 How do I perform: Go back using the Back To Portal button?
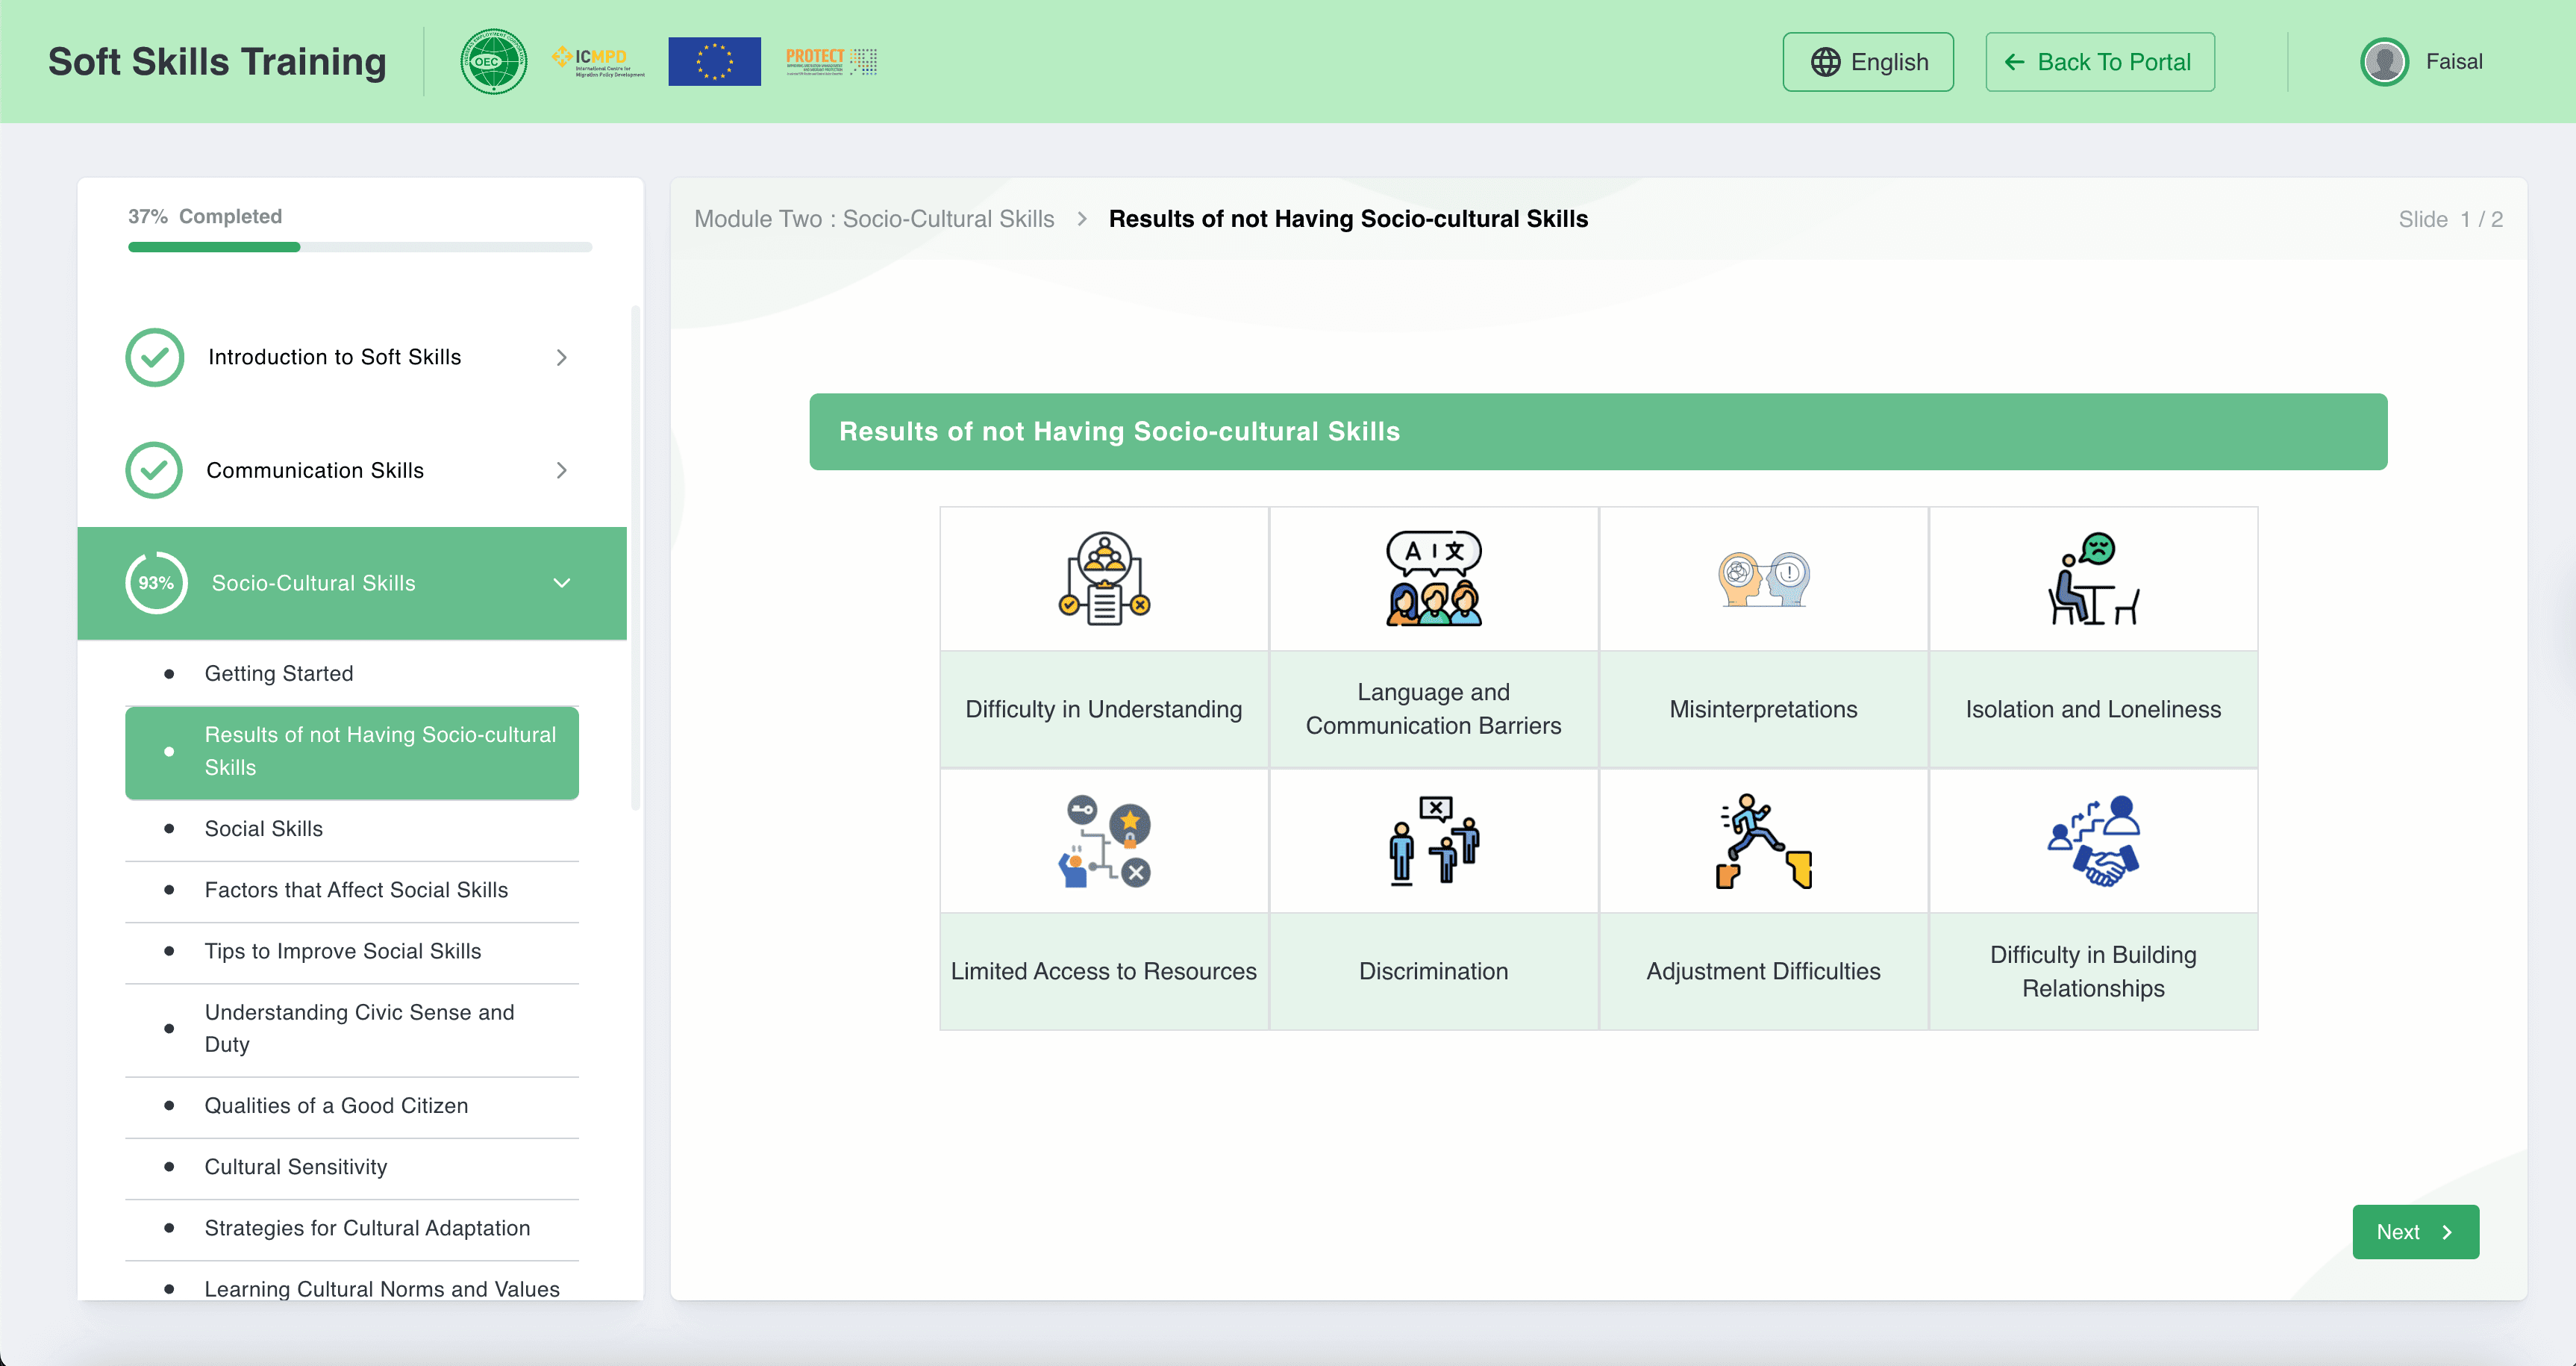tap(2100, 62)
